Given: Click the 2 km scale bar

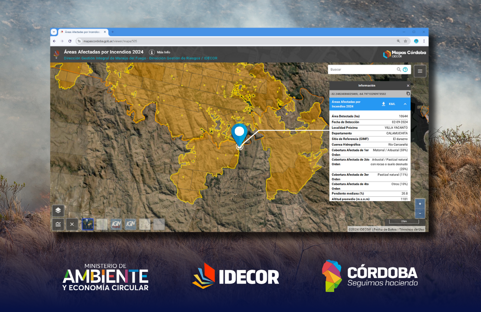Looking at the screenshot, I should point(404,221).
